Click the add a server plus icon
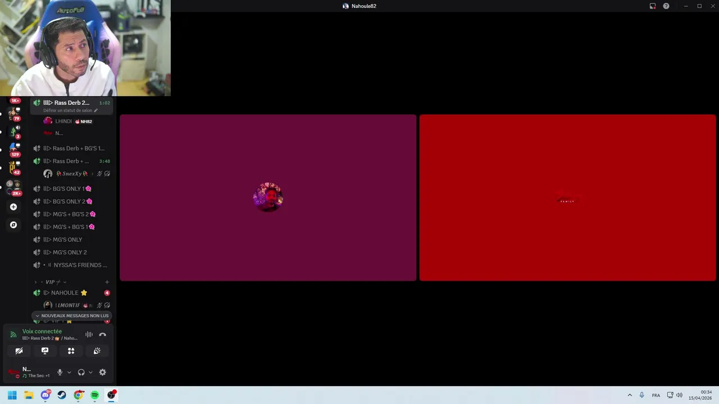This screenshot has height=404, width=719. [13, 207]
